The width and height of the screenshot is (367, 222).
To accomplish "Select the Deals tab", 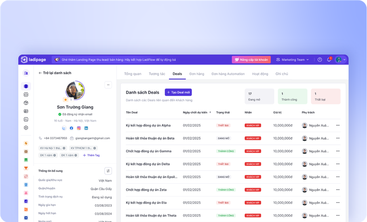I will (177, 74).
